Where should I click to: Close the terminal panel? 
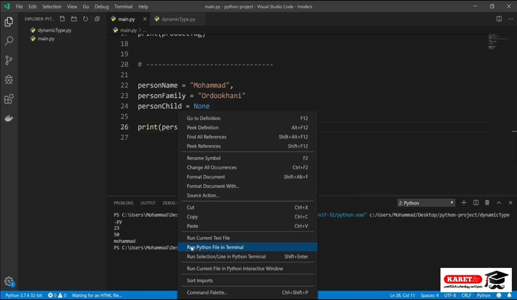[510, 203]
